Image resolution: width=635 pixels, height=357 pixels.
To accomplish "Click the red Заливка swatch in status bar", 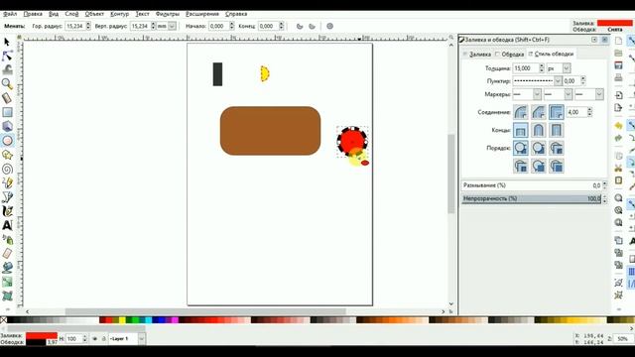I will pos(42,335).
